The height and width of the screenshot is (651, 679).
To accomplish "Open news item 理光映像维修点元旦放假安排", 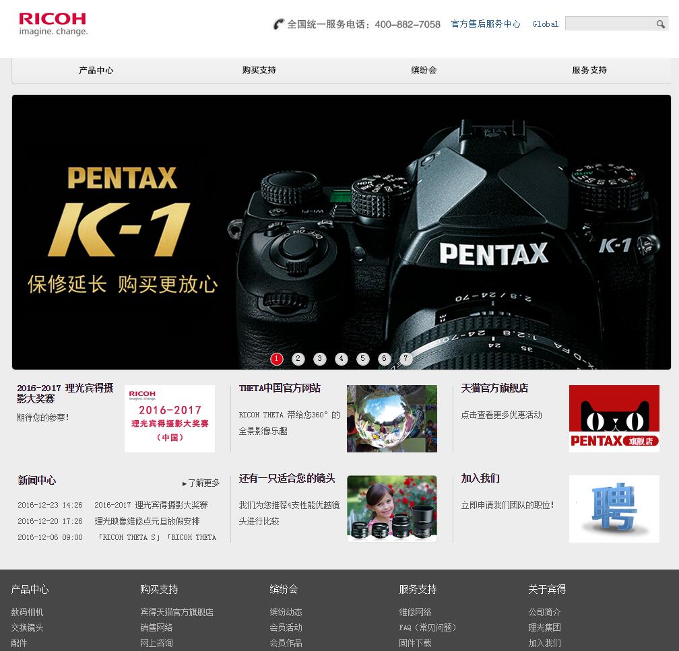I will [x=148, y=521].
